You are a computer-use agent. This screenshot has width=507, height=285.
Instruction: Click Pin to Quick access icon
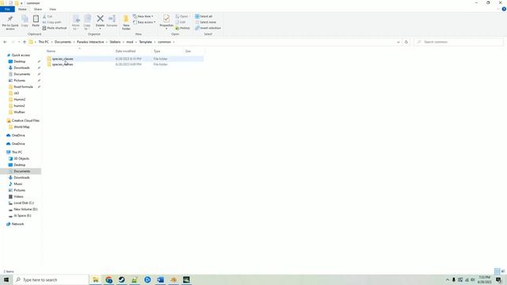10,19
